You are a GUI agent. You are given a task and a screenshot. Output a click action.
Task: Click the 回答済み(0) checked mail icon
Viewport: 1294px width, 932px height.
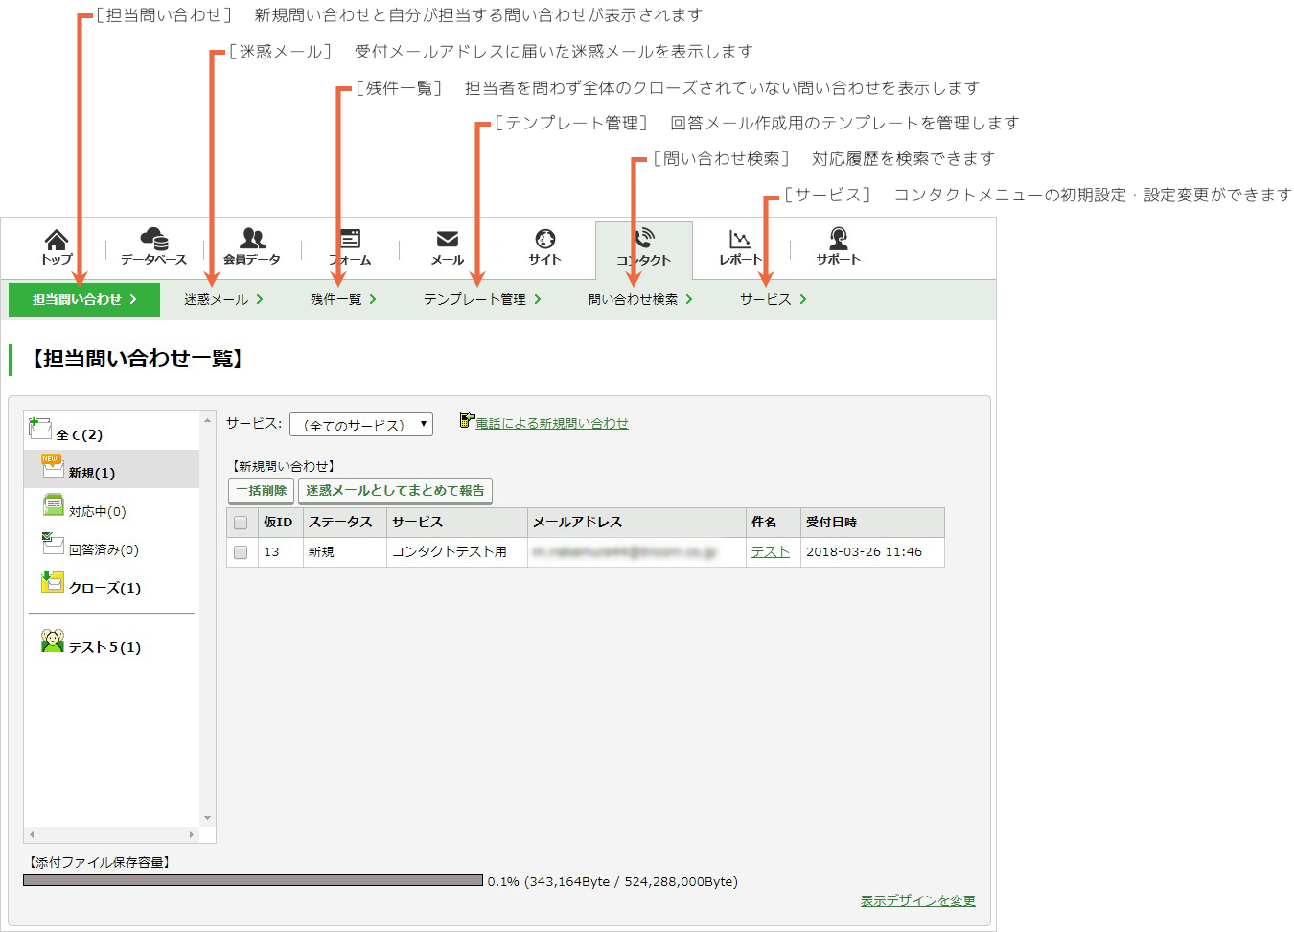53,543
